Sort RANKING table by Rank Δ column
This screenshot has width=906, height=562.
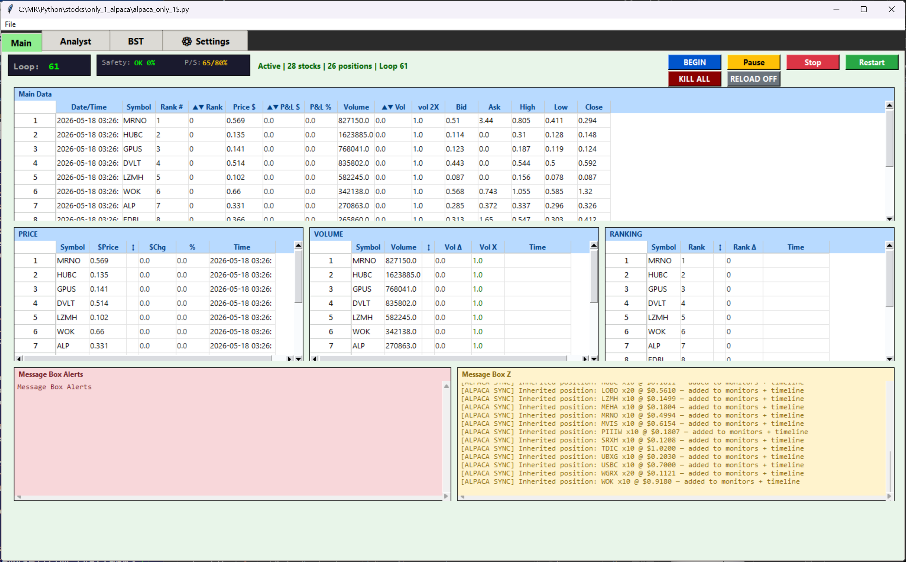[x=744, y=247]
